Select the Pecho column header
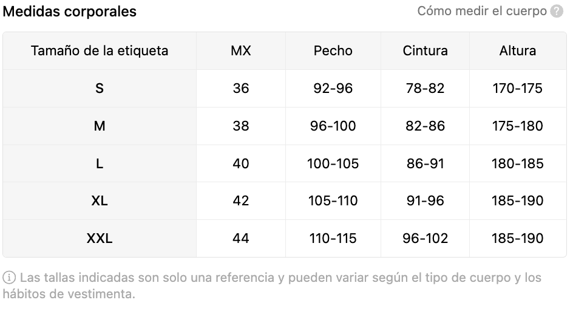 tap(333, 51)
